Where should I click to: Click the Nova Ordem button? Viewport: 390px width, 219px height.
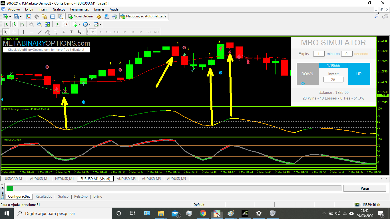click(81, 17)
